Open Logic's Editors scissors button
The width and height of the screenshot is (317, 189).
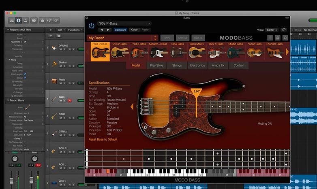pos(56,20)
